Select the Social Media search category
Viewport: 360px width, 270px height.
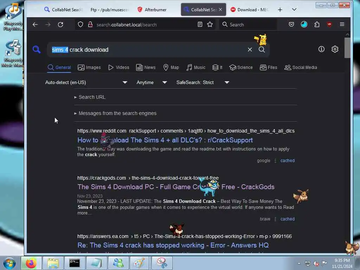tap(301, 67)
